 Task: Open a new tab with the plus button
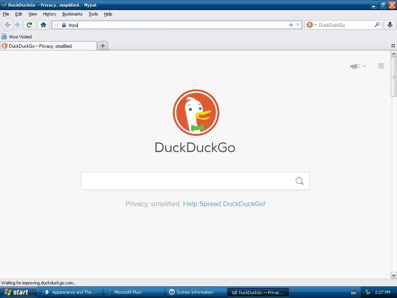click(x=102, y=46)
